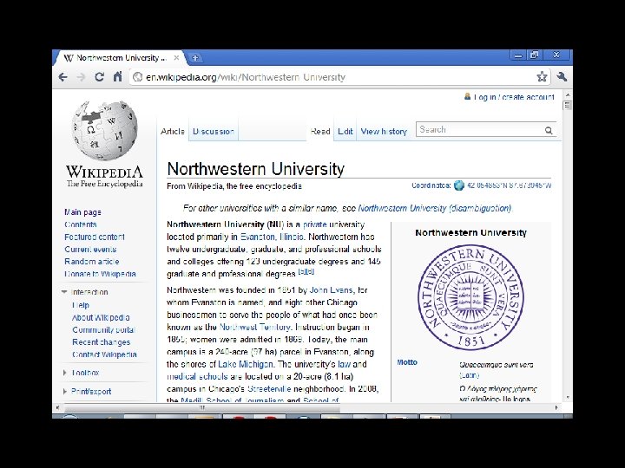
Task: Expand the Print/export sidebar section
Action: [x=64, y=392]
